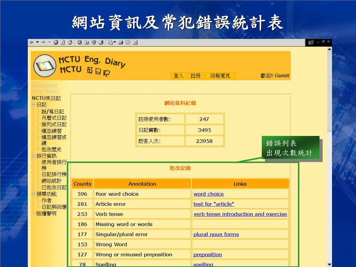This screenshot has height=267, width=356.
Task: Click the scrollbar down arrow
Action: pyautogui.click(x=330, y=265)
